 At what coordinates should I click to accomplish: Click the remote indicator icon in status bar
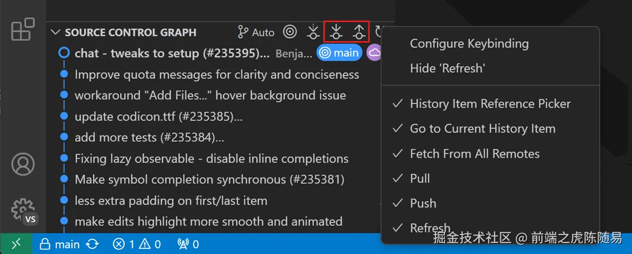coord(16,244)
